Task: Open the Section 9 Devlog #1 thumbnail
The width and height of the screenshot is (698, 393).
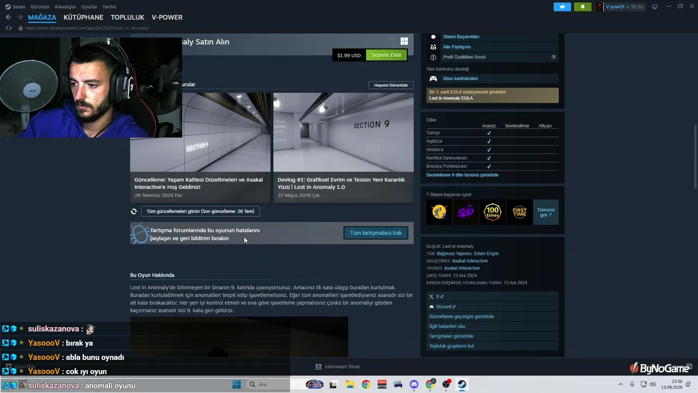Action: pos(344,132)
